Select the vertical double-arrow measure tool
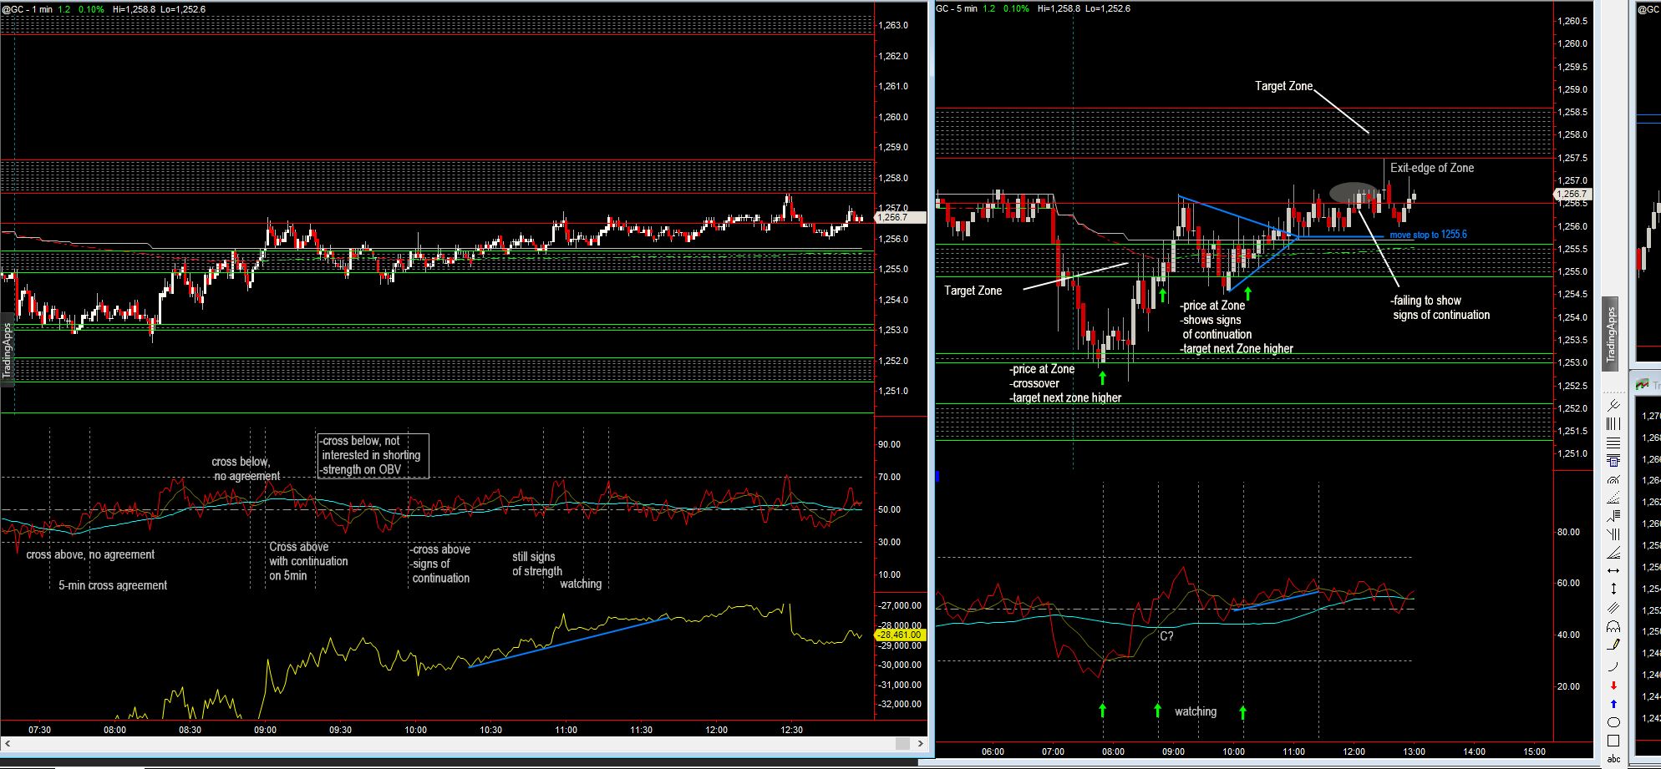 [x=1613, y=589]
